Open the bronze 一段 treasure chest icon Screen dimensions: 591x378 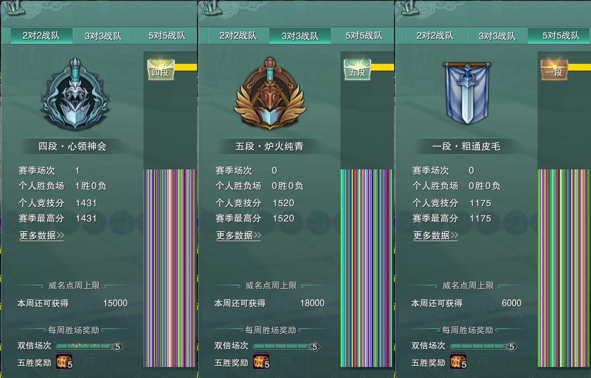[554, 69]
